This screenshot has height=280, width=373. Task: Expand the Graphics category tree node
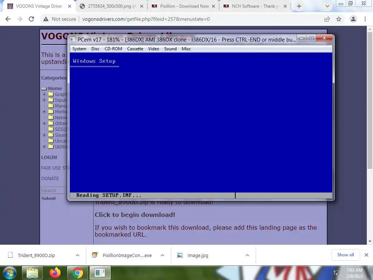tap(44, 94)
